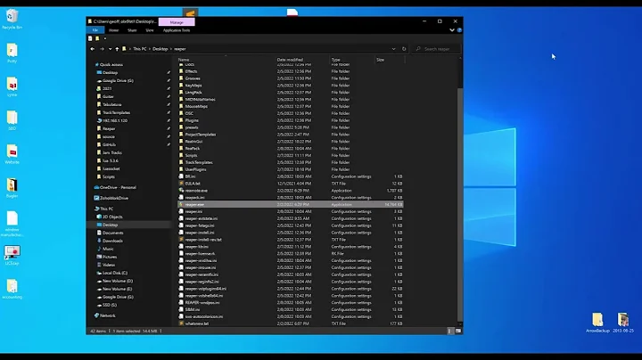Go up one folder level arrow
The height and width of the screenshot is (360, 642).
(x=117, y=49)
